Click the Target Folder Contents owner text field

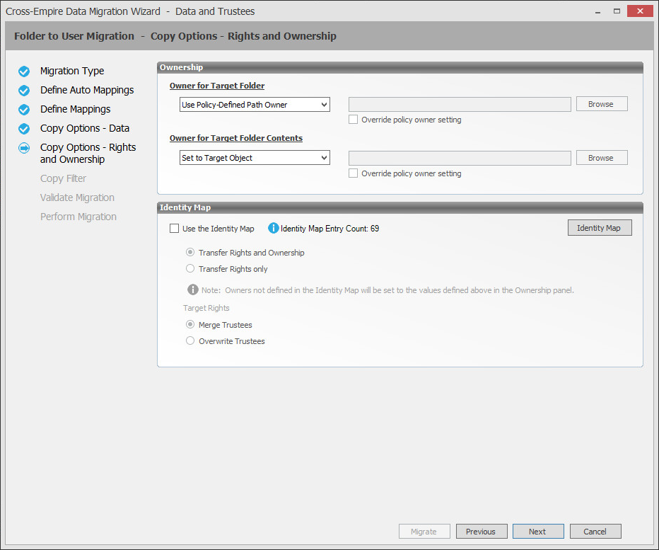pyautogui.click(x=460, y=158)
